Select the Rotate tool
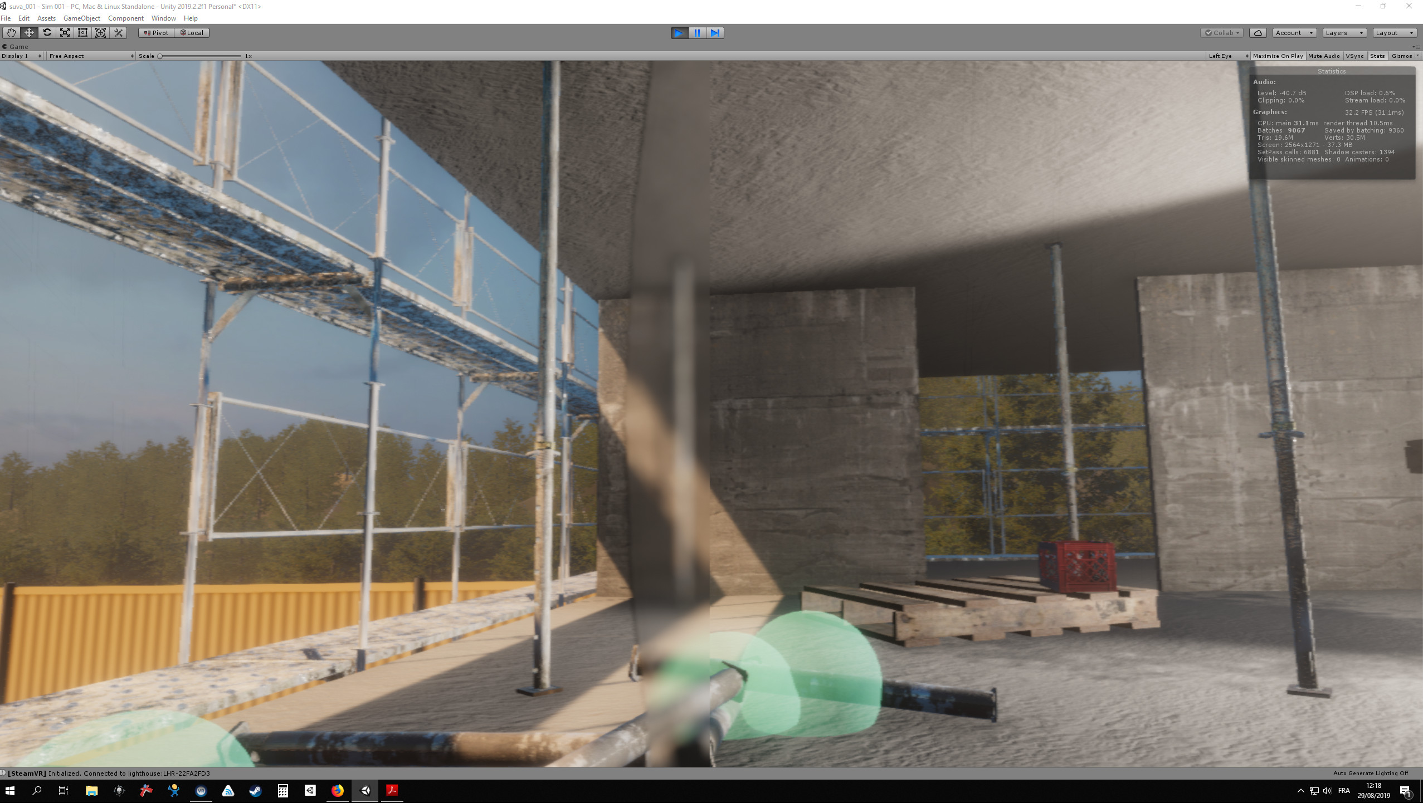This screenshot has width=1423, height=803. [x=47, y=32]
